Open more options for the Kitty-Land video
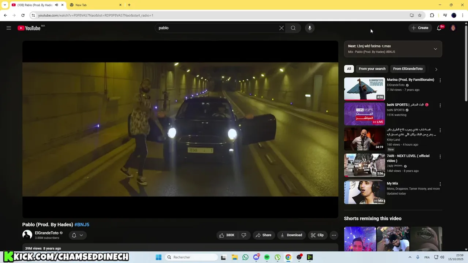The height and width of the screenshot is (263, 468). (x=440, y=130)
